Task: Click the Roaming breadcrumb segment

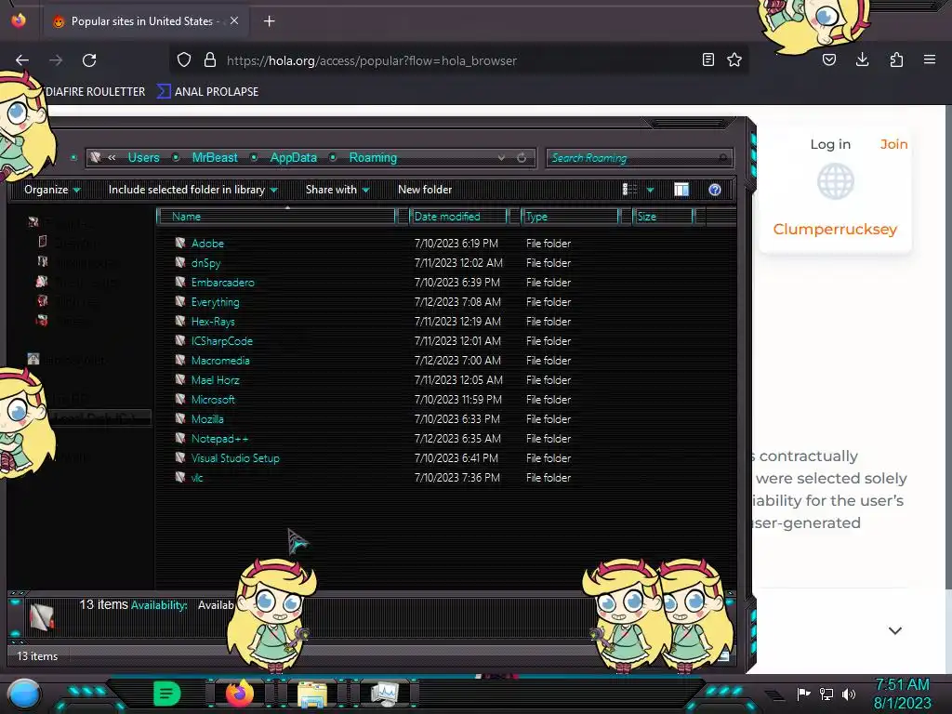Action: click(x=373, y=158)
